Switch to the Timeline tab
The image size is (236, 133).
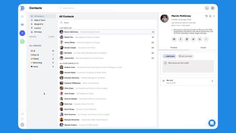click(174, 48)
